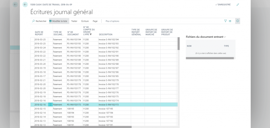Click the back arrow beside 11200 CASH

pos(25,5)
